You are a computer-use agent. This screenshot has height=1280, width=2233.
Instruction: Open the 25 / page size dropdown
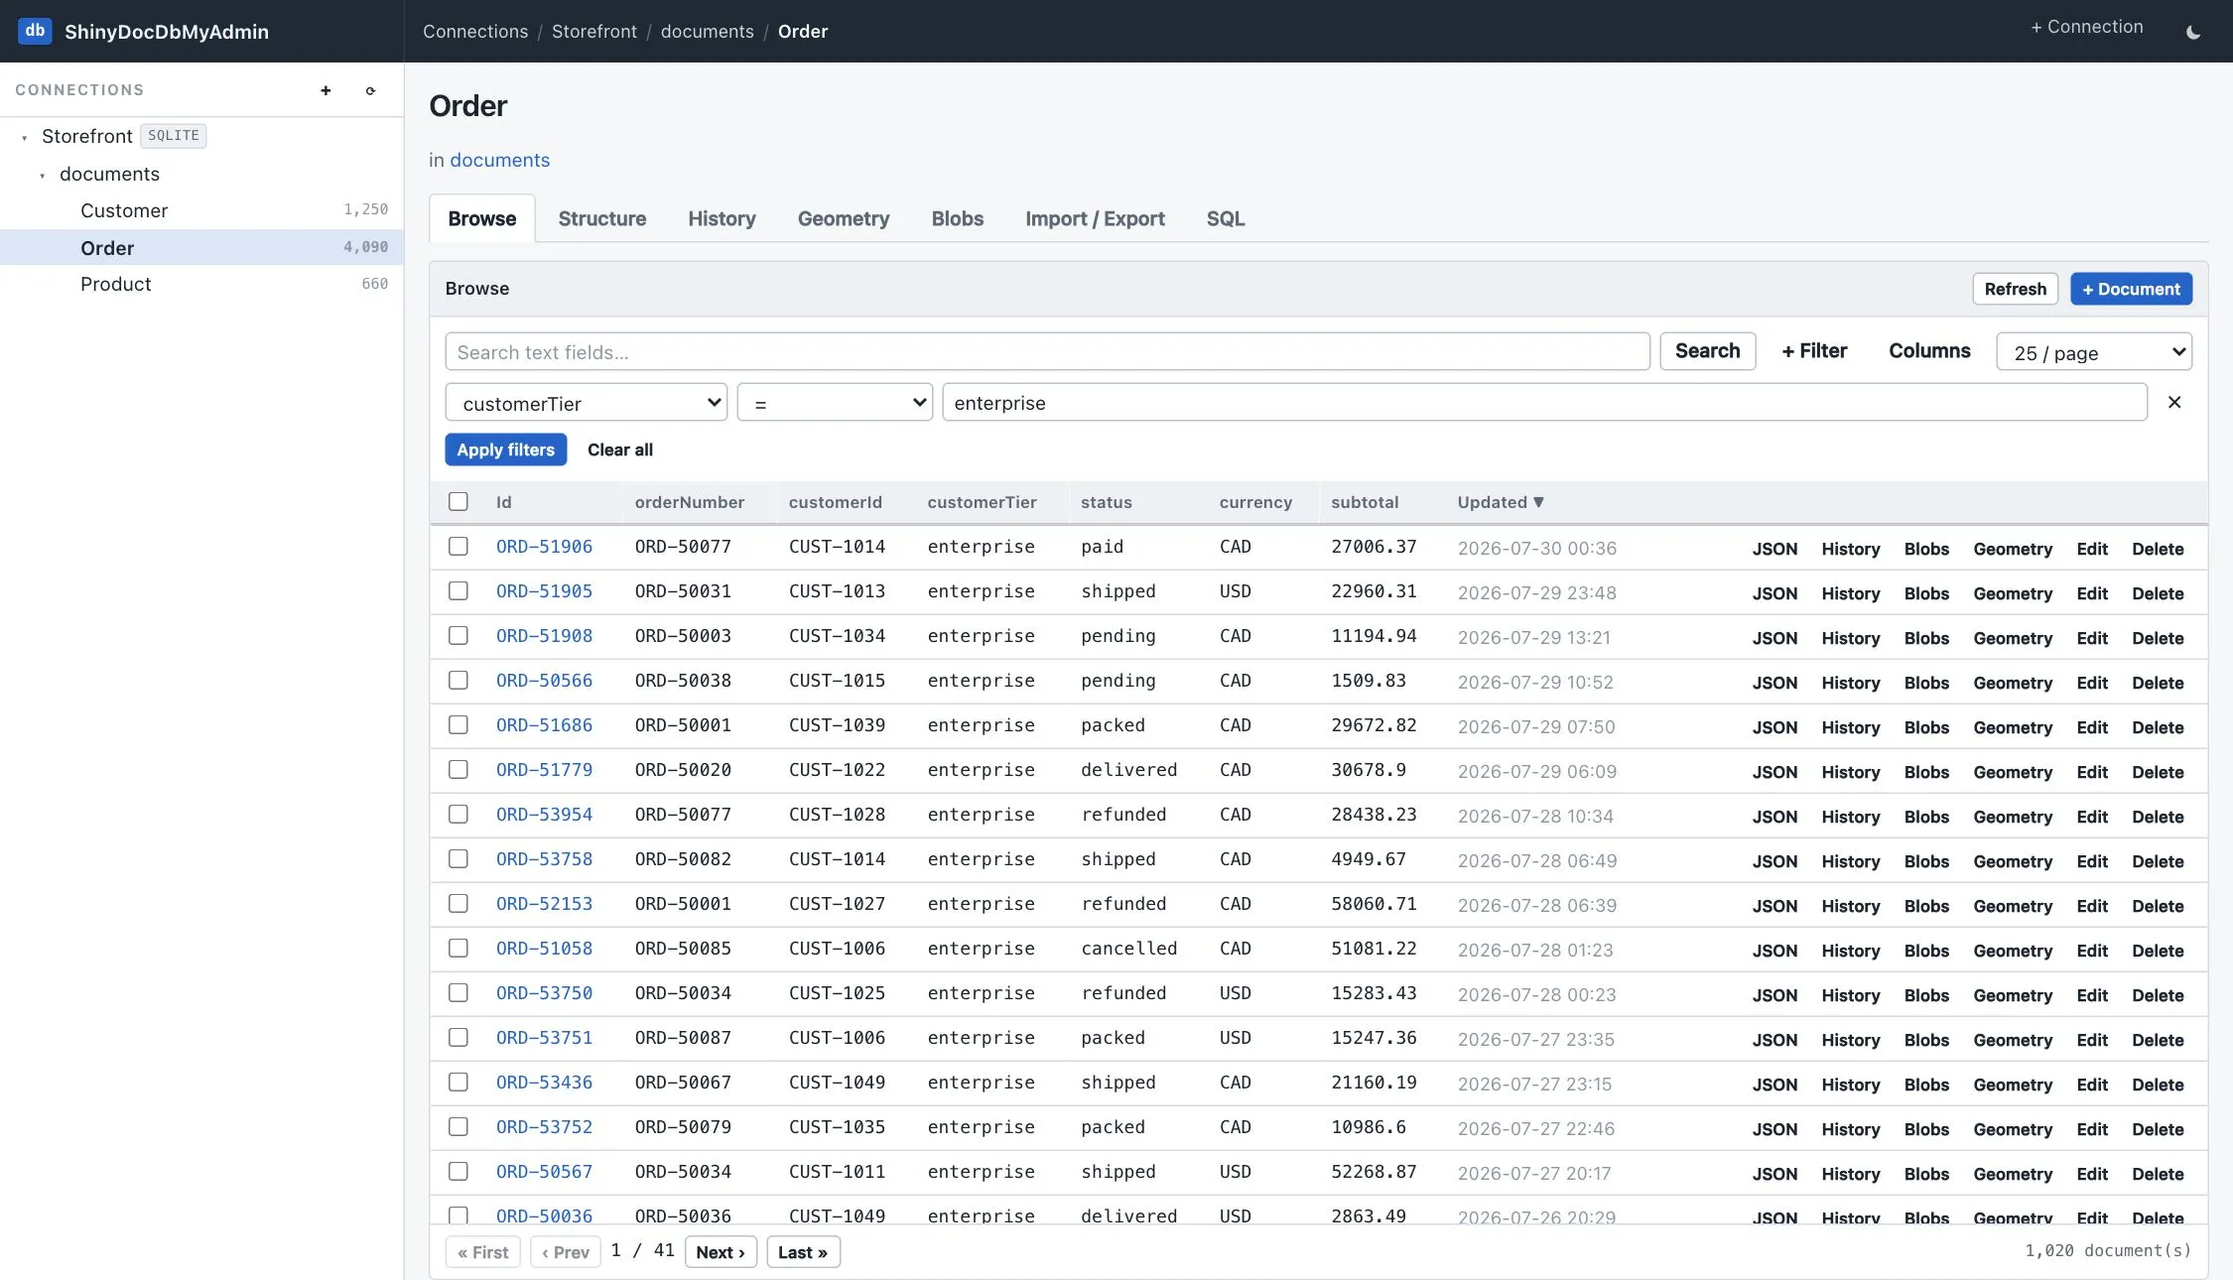(2094, 351)
